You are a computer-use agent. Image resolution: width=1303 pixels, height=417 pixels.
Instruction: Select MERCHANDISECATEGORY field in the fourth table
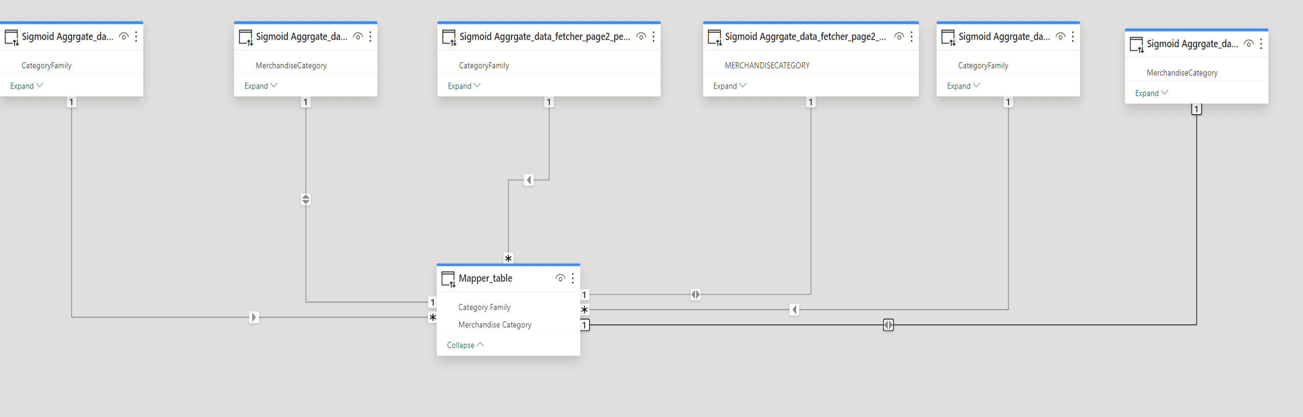[x=767, y=65]
